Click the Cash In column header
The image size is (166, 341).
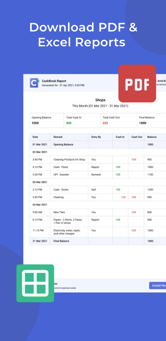point(120,137)
